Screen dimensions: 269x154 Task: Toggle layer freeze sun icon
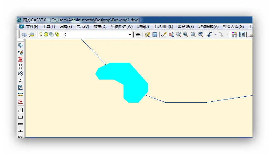coord(46,35)
